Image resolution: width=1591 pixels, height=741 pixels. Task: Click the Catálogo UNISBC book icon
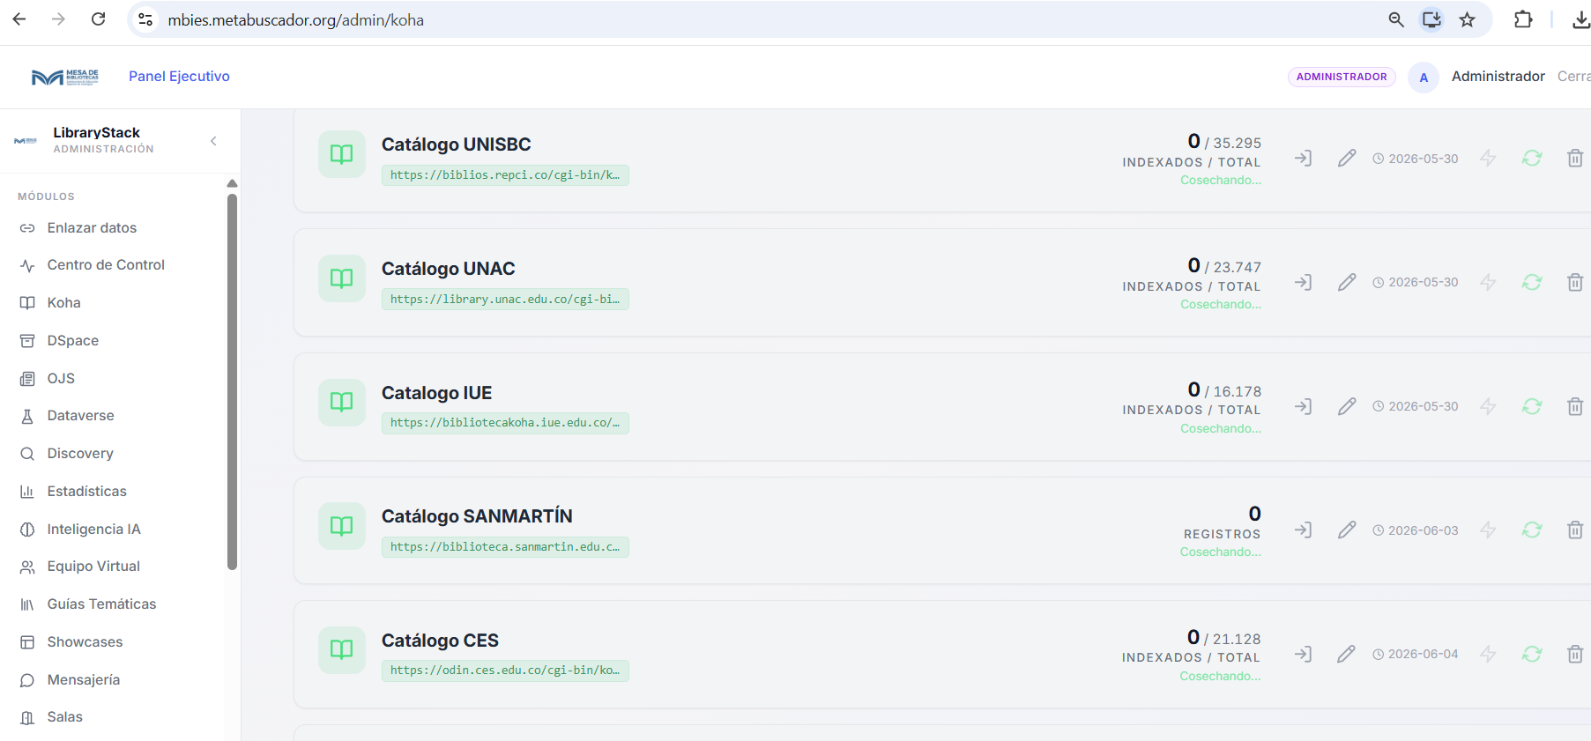[342, 155]
